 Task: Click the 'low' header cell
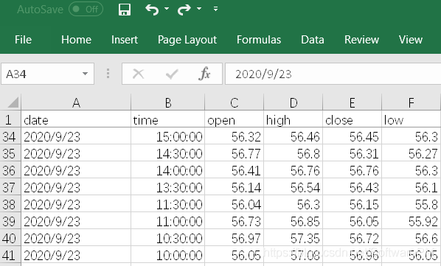(x=411, y=119)
